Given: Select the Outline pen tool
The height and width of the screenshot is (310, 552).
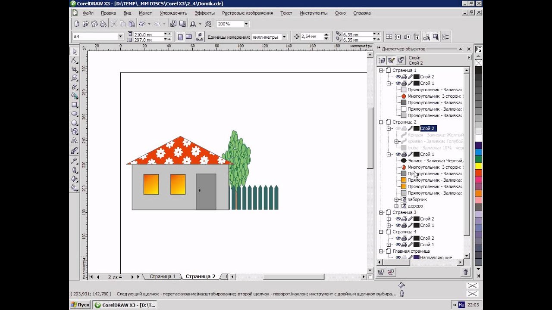Looking at the screenshot, I should (75, 170).
